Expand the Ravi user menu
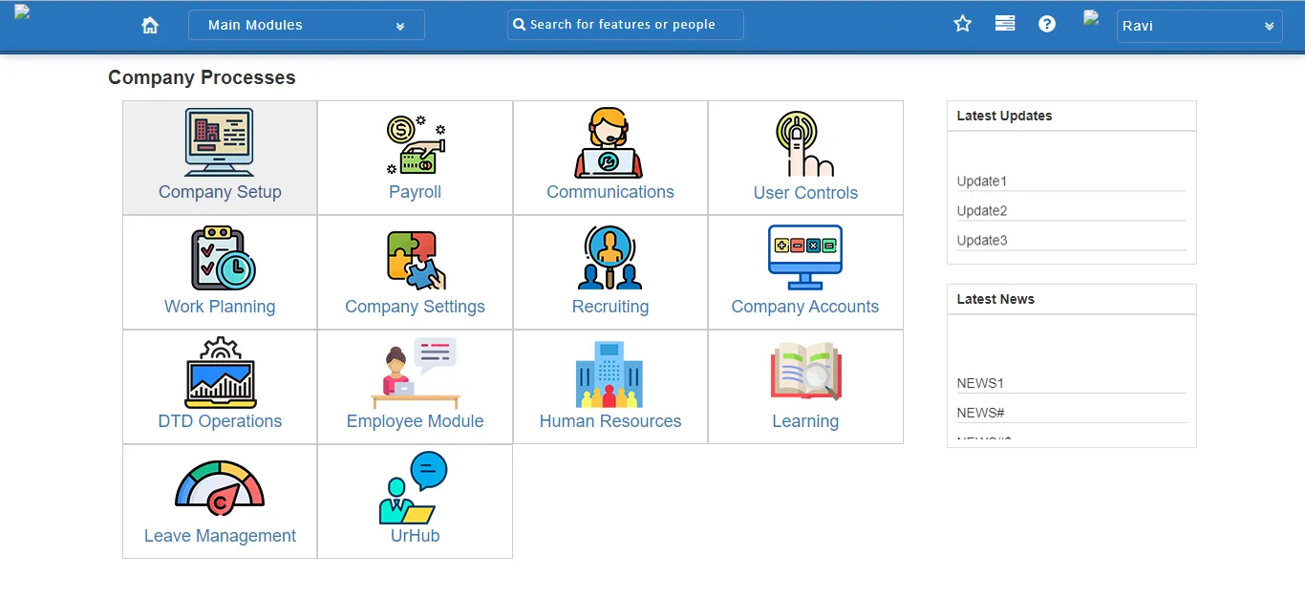 coord(1199,26)
